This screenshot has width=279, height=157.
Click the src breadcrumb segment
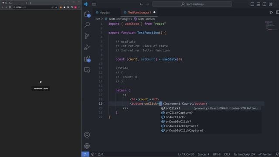(x=98, y=19)
